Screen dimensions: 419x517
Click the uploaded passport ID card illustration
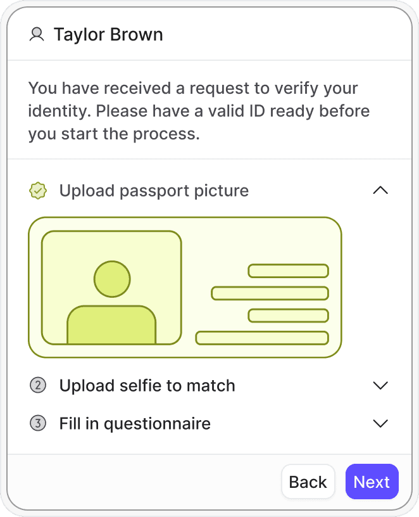click(185, 287)
